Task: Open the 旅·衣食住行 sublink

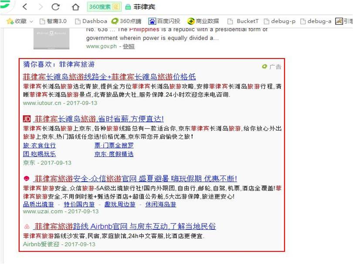Action: 39,145
